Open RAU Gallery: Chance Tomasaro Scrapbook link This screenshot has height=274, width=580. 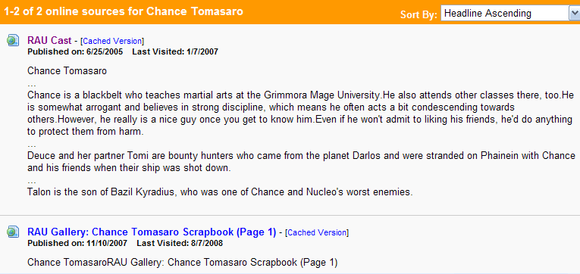(x=152, y=232)
